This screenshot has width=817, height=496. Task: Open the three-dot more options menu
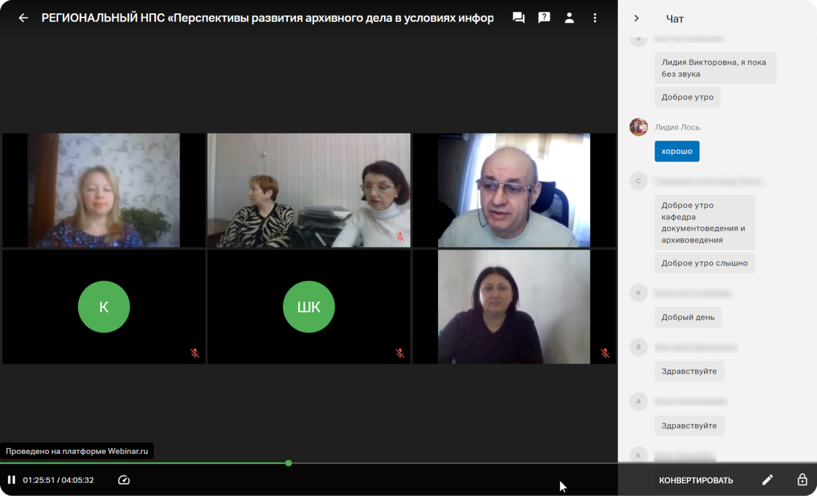[x=595, y=18]
